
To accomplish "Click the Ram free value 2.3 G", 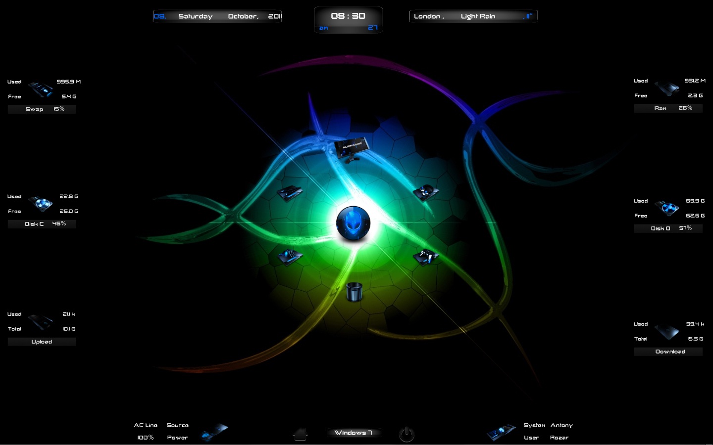I will point(695,95).
